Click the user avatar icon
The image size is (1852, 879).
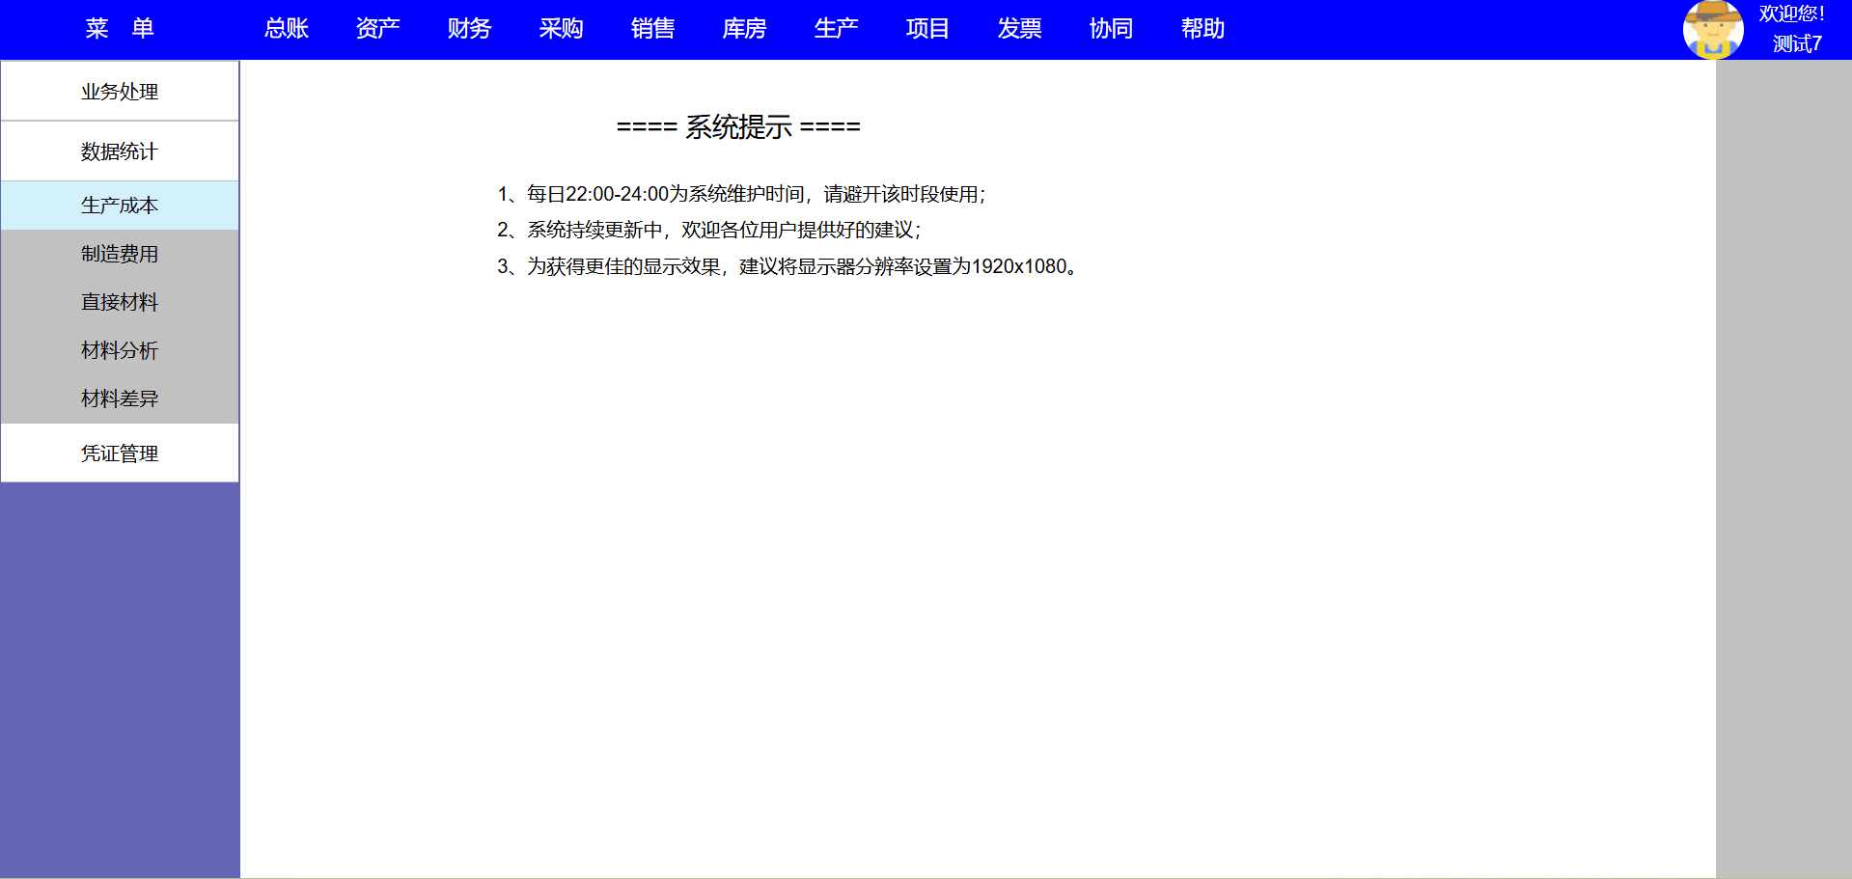tap(1712, 30)
